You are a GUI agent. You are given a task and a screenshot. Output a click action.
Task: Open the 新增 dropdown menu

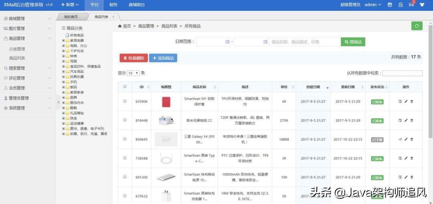[x=70, y=5]
